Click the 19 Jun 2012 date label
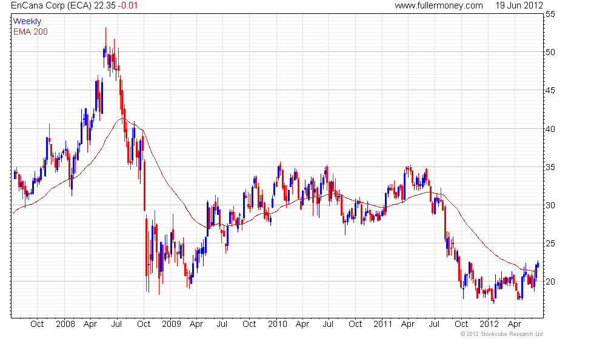594x339 pixels. pyautogui.click(x=519, y=5)
